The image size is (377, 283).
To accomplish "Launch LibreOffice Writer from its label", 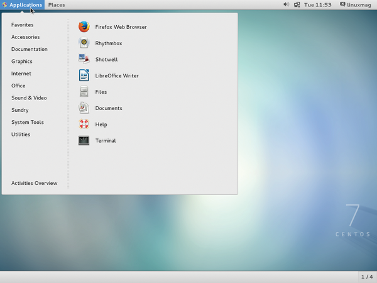I will (x=117, y=76).
